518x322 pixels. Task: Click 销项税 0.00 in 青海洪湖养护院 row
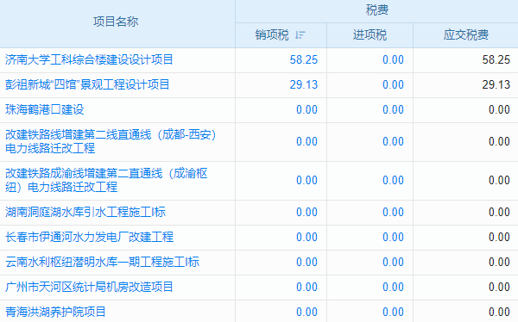(x=306, y=313)
